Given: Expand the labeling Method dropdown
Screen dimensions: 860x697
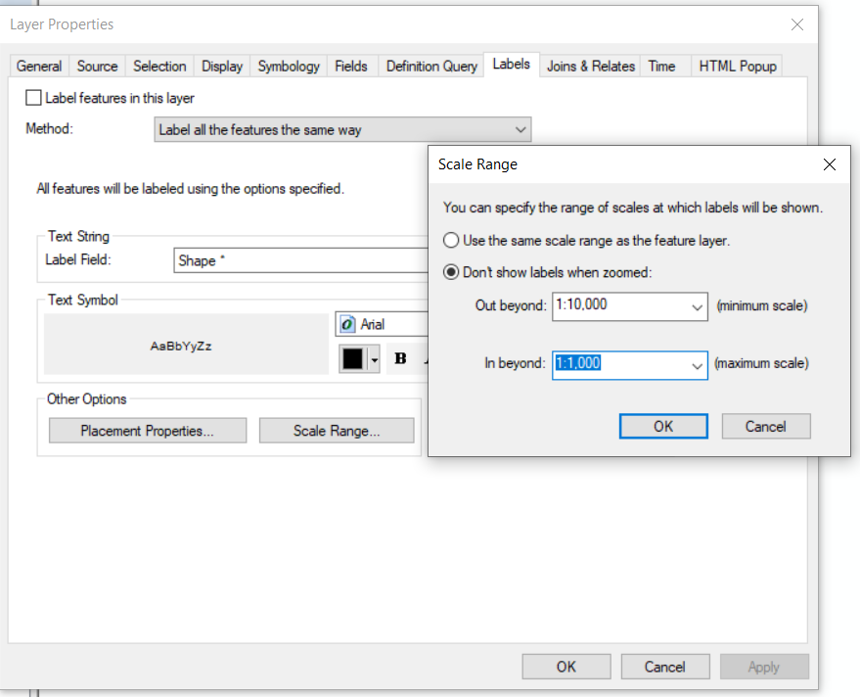Looking at the screenshot, I should click(x=521, y=129).
